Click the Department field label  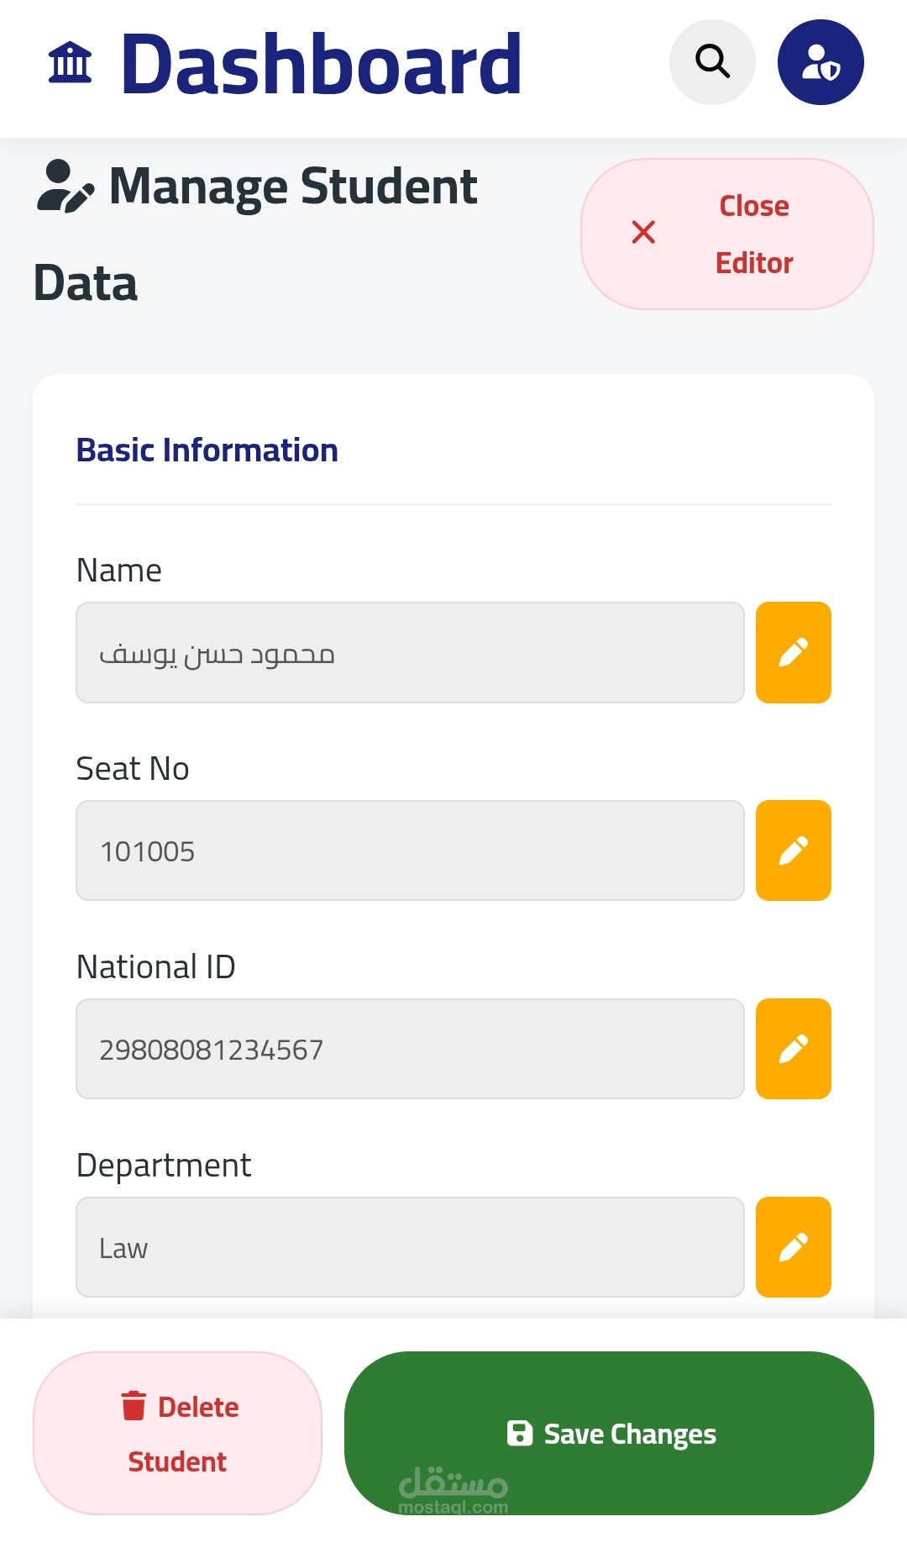[x=164, y=1166]
